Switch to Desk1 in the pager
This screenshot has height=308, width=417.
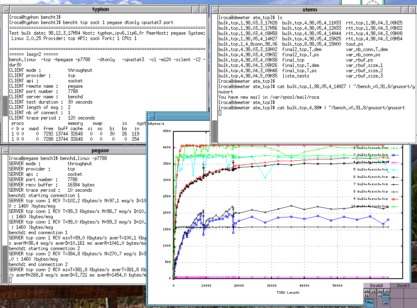point(404,286)
